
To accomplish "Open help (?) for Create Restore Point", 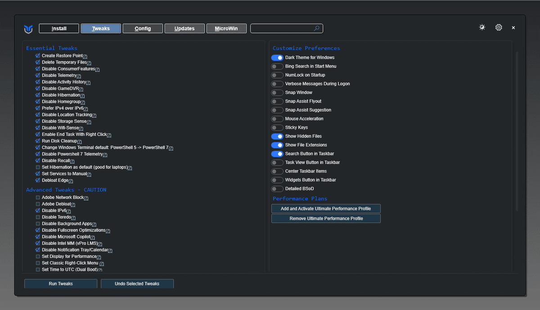I will [x=85, y=56].
